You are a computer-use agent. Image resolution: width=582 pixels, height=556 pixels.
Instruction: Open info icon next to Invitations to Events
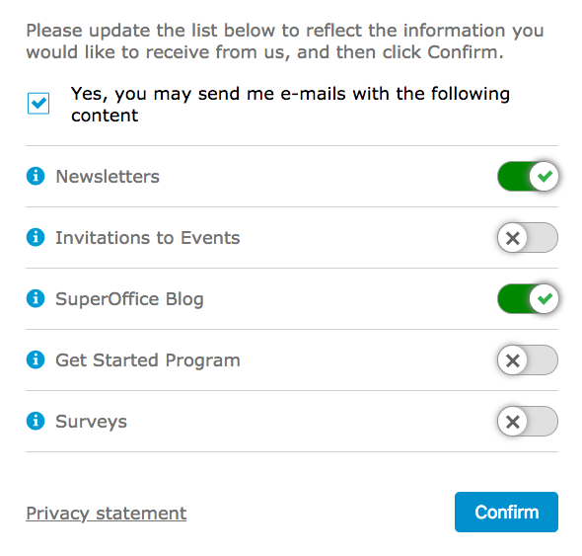tap(36, 237)
